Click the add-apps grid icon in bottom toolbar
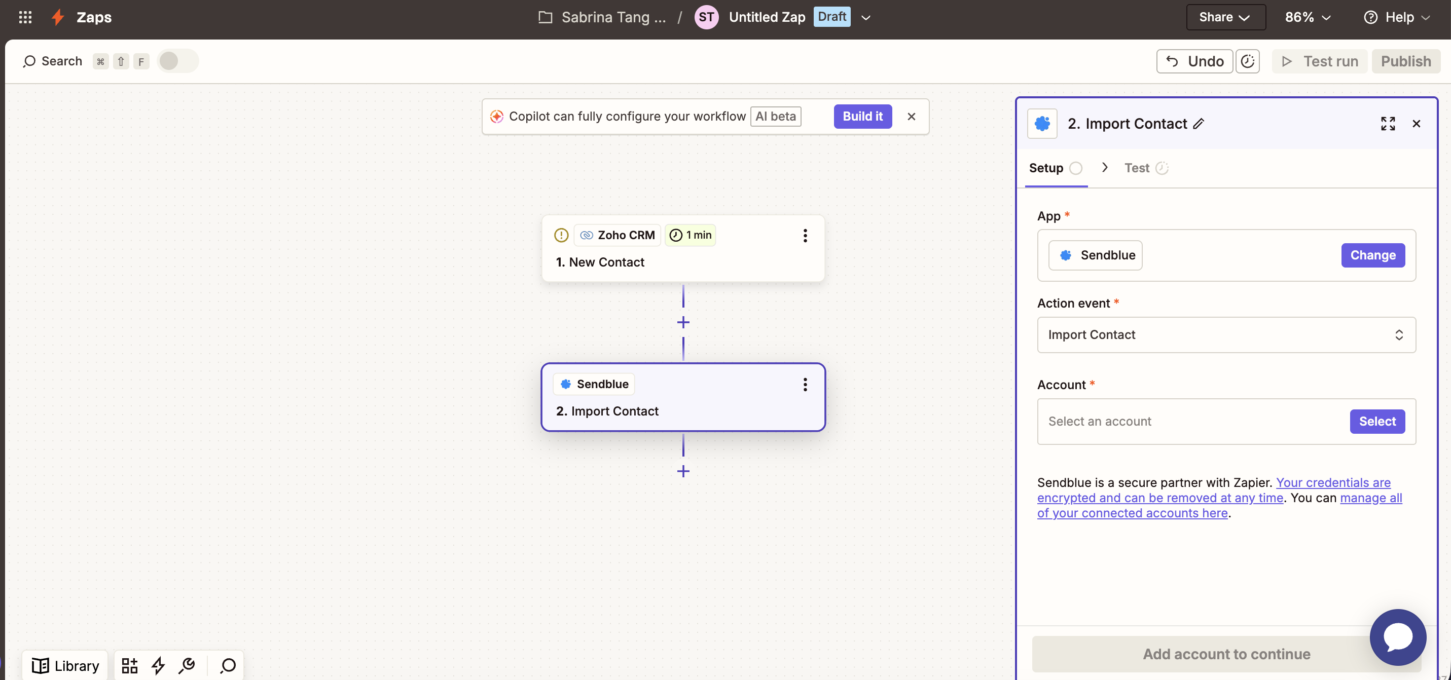This screenshot has width=1451, height=680. (130, 666)
